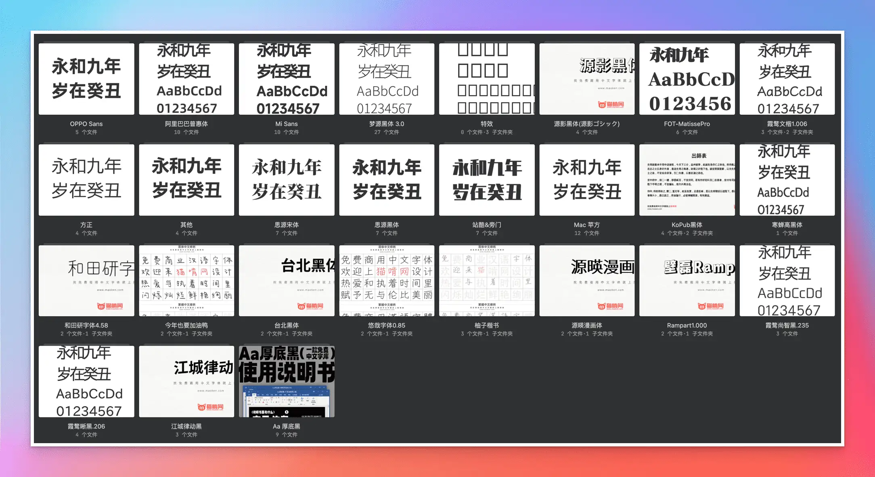875x477 pixels.
Task: Open the 江城律动黑 folder thumbnail
Action: (186, 381)
